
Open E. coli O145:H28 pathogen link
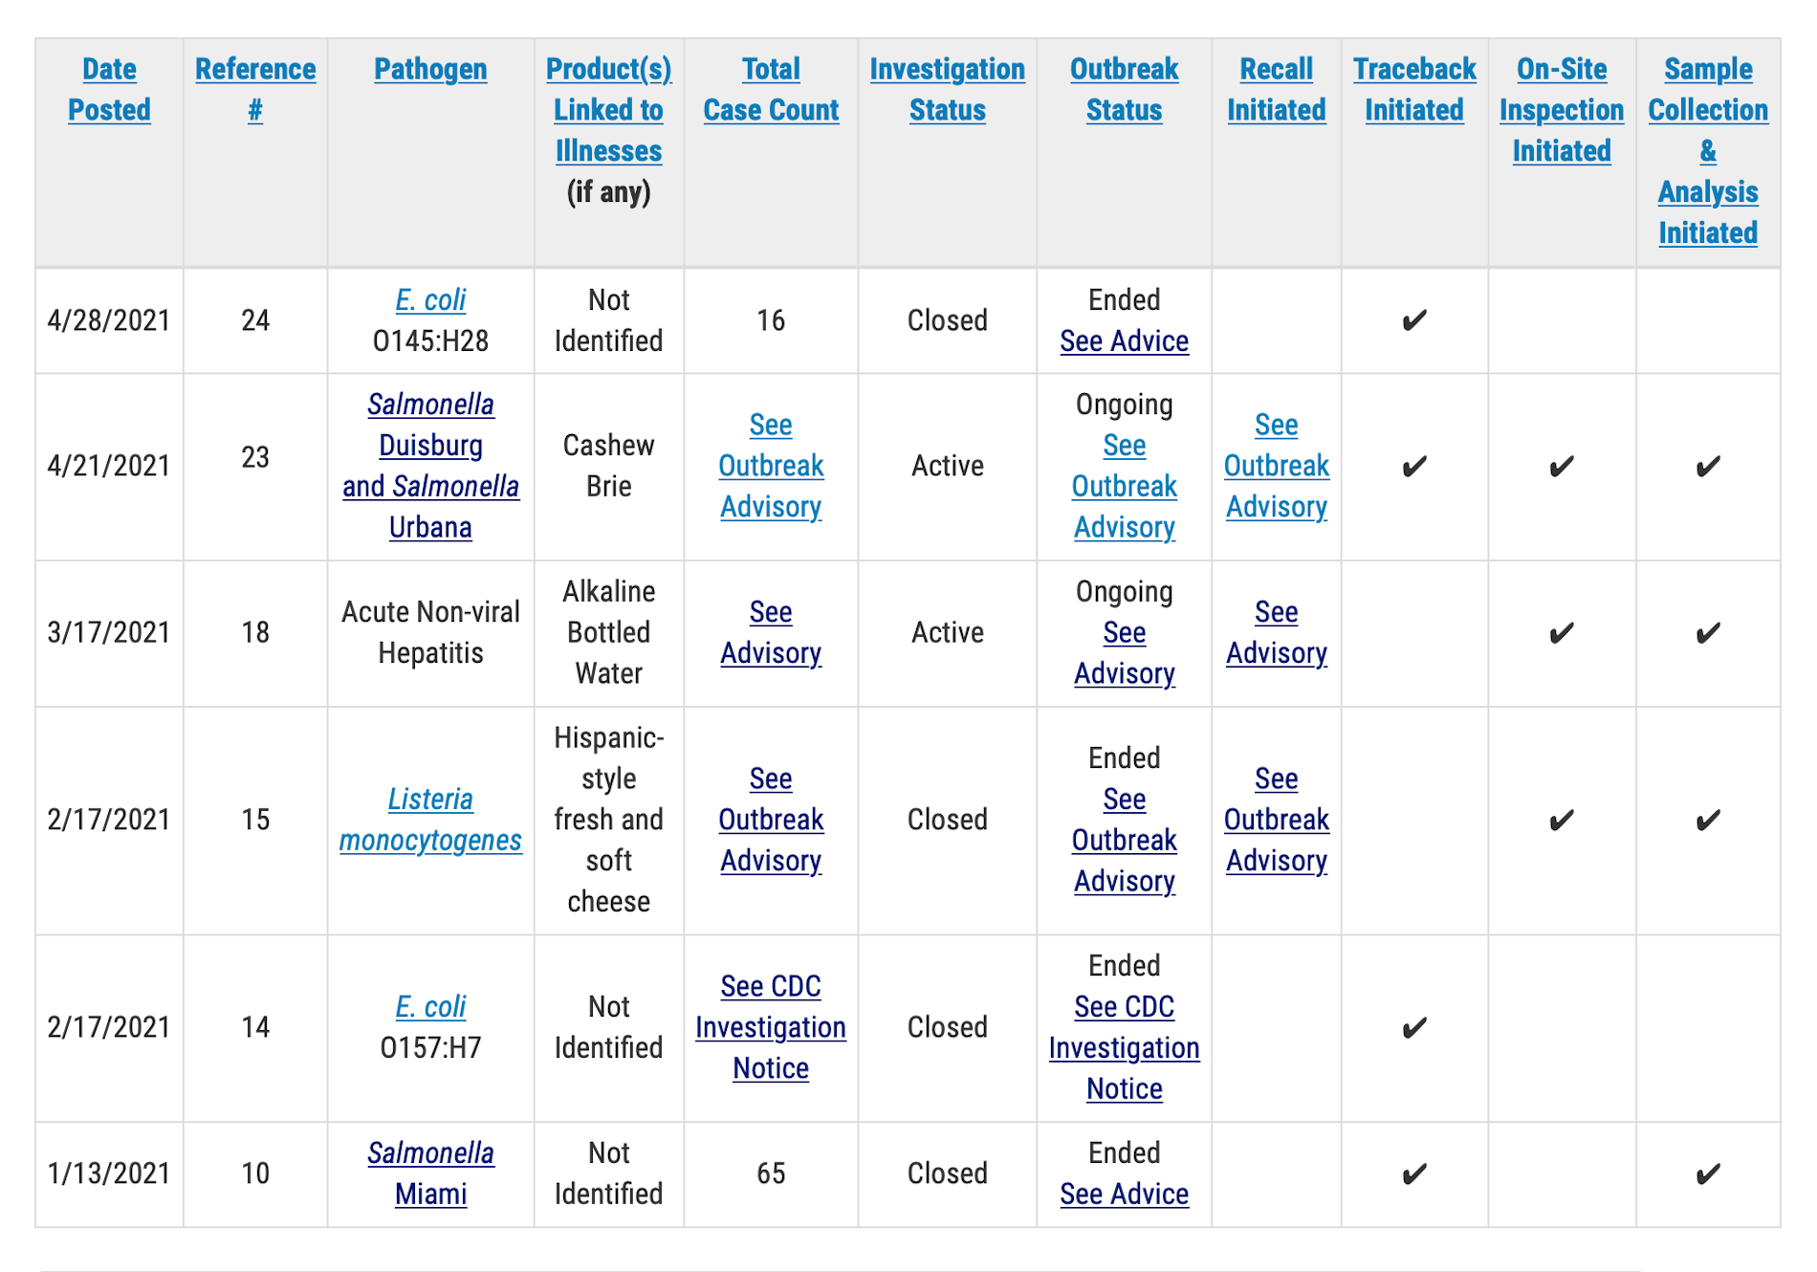(x=430, y=300)
